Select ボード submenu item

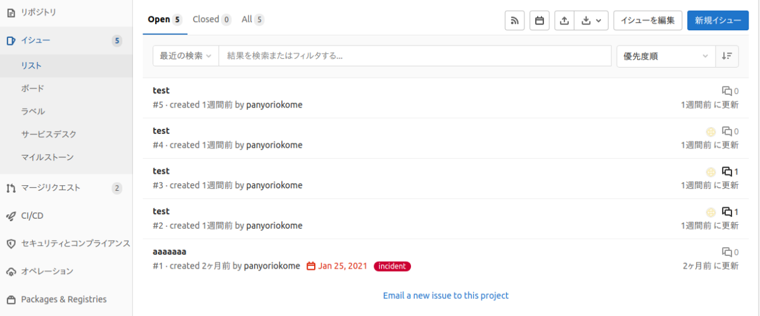click(66, 88)
